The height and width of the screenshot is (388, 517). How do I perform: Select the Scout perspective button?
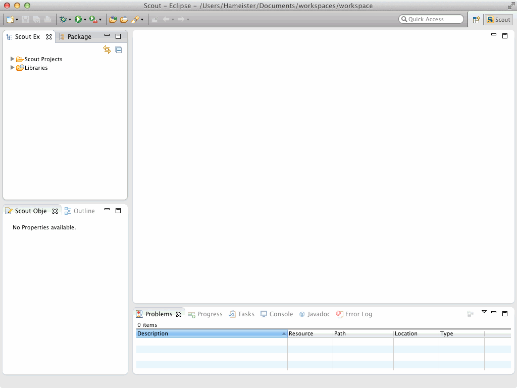pos(498,20)
